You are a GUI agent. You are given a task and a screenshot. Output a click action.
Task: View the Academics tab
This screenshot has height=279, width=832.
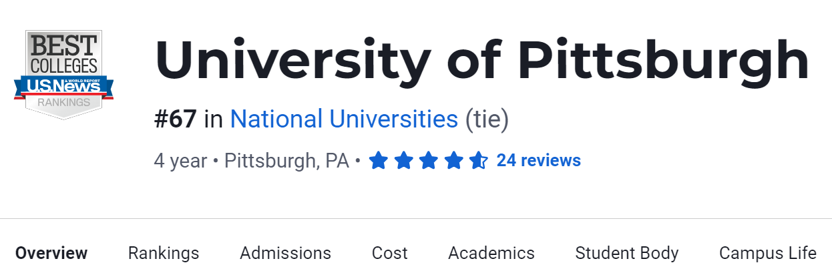coord(491,254)
